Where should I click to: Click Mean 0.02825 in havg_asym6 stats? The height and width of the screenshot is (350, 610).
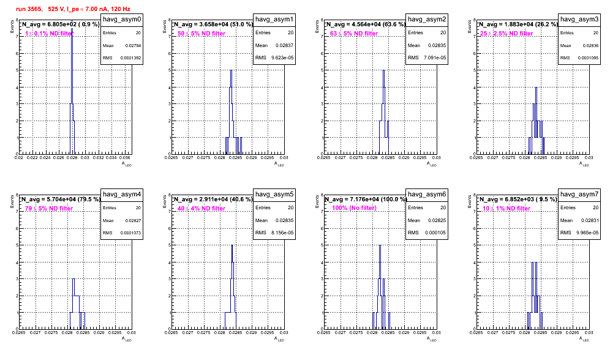427,220
